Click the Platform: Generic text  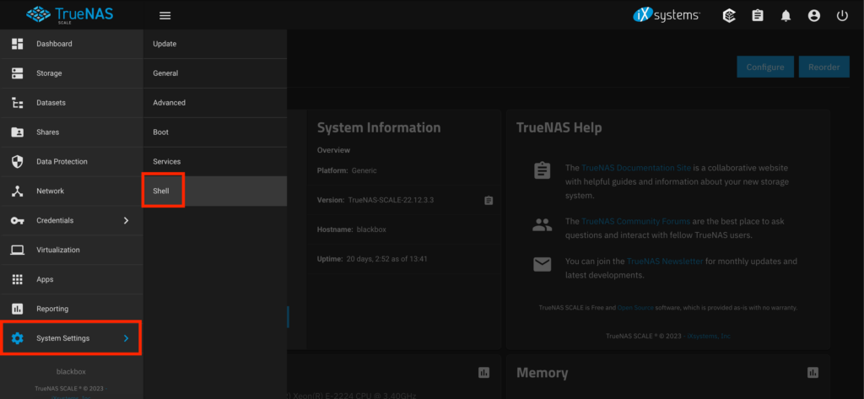[347, 170]
